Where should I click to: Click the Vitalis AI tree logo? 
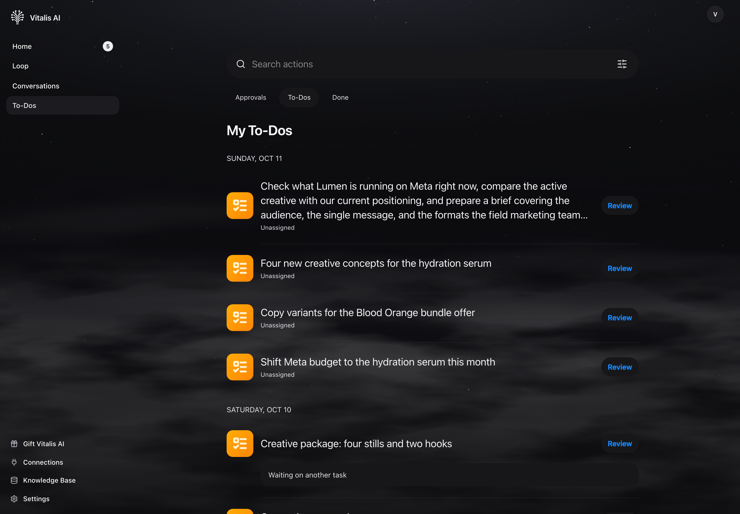[x=17, y=17]
